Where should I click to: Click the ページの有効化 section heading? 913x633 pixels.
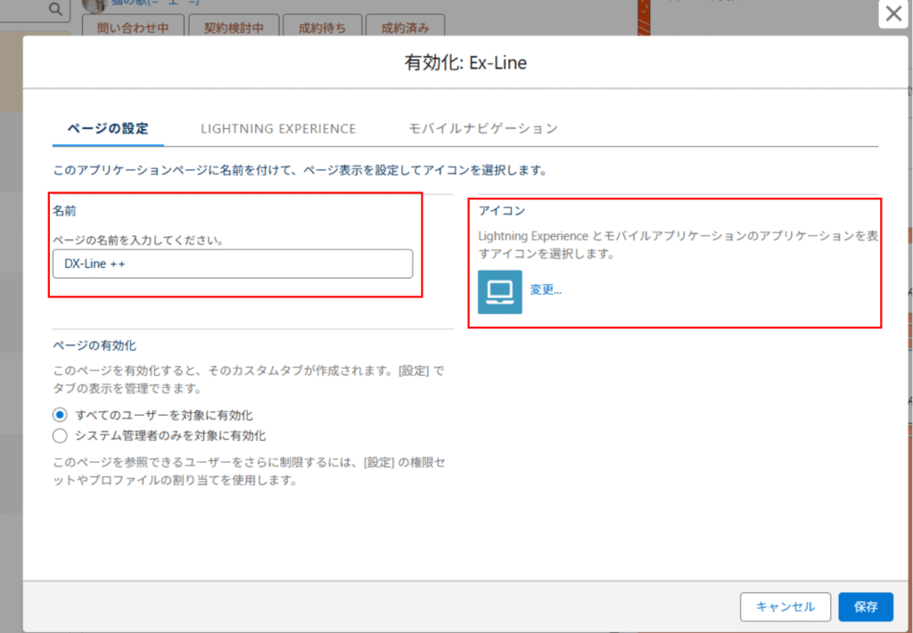click(x=94, y=345)
